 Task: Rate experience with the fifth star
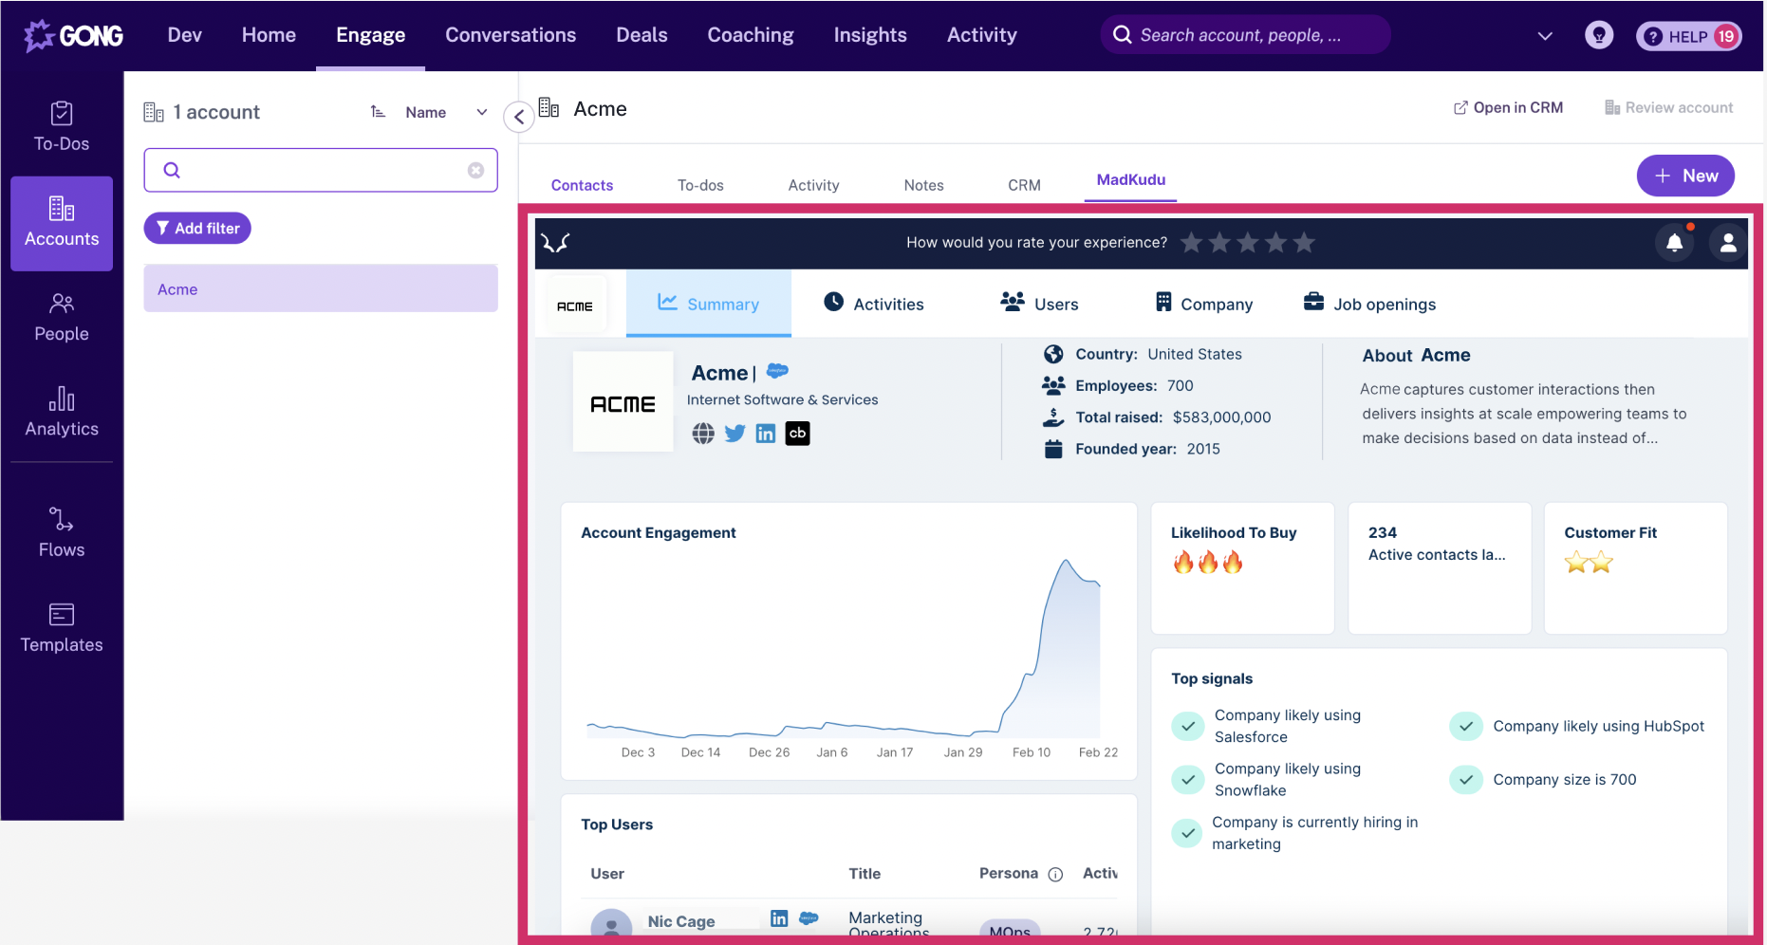1305,243
